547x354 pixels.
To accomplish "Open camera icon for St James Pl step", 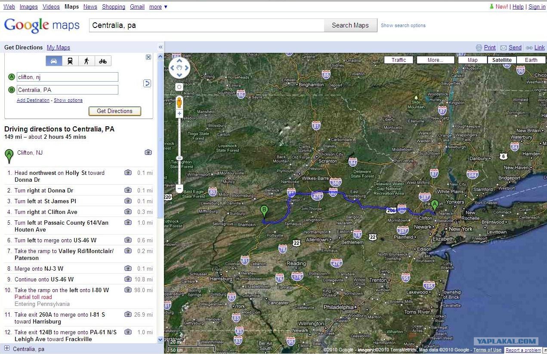I will pos(128,201).
